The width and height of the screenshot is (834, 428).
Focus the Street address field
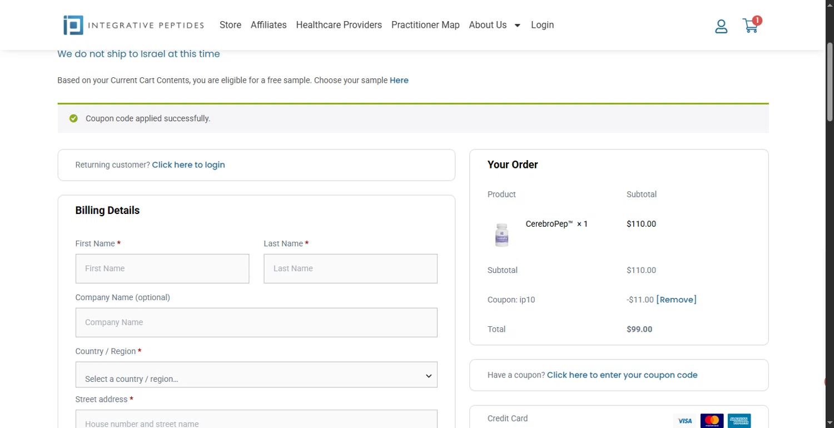(256, 419)
